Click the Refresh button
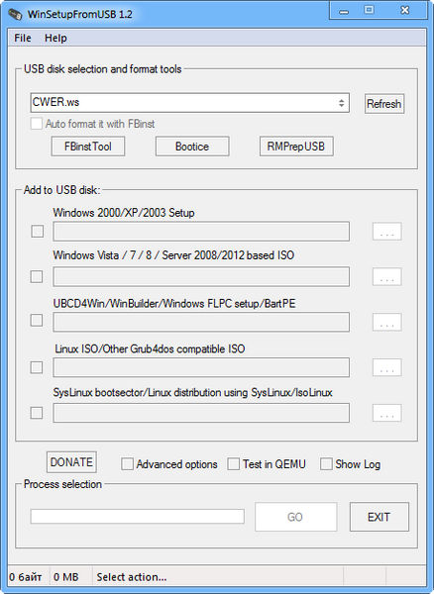This screenshot has height=594, width=434. (x=384, y=103)
